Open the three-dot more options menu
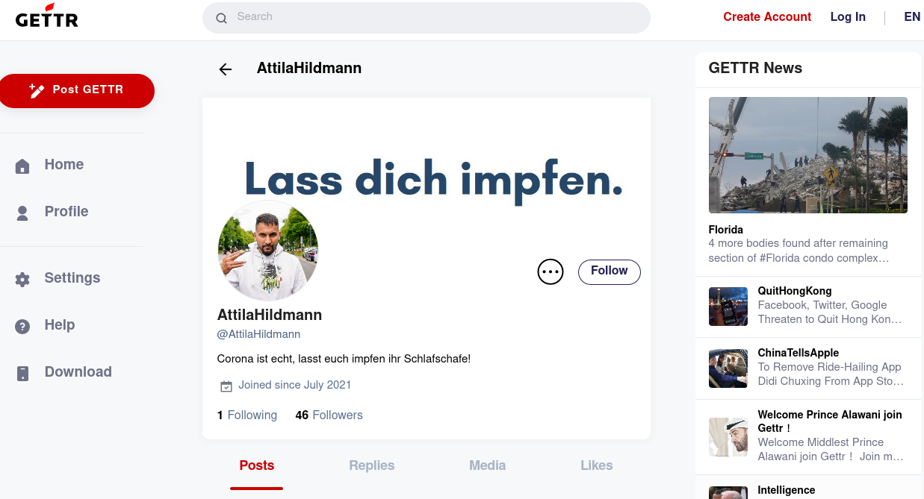The width and height of the screenshot is (924, 499). [x=551, y=272]
